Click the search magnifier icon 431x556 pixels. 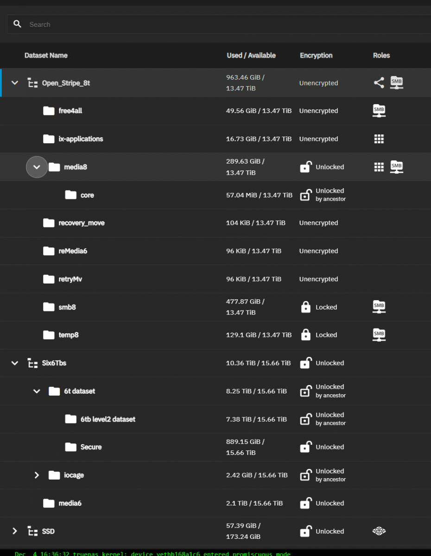18,24
